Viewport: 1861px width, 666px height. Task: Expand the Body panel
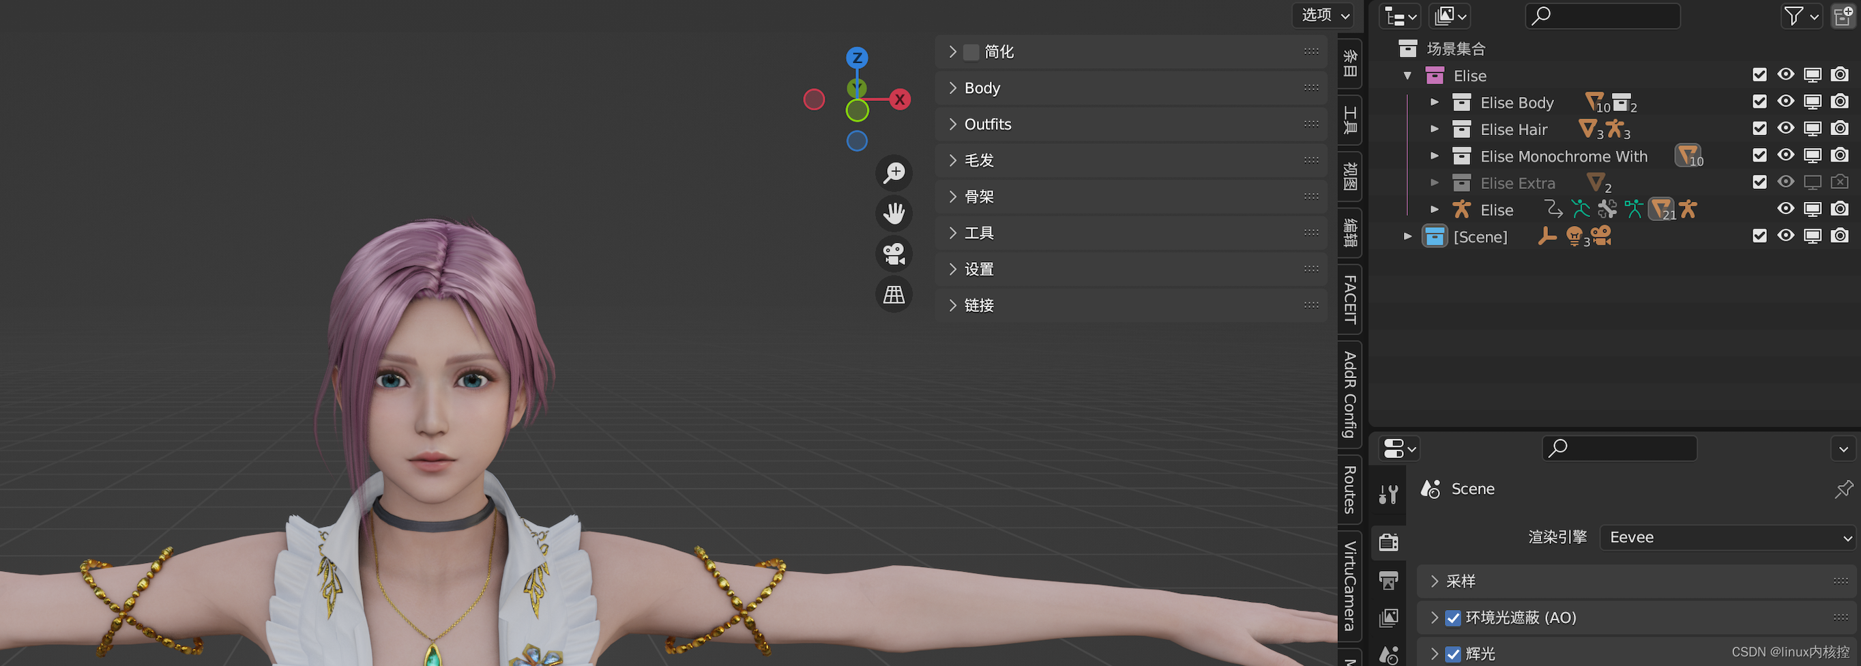pyautogui.click(x=1130, y=88)
